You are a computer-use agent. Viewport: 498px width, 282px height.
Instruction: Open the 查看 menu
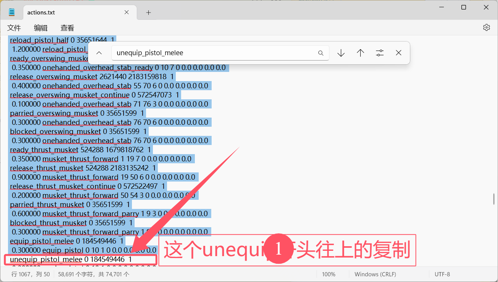click(67, 28)
